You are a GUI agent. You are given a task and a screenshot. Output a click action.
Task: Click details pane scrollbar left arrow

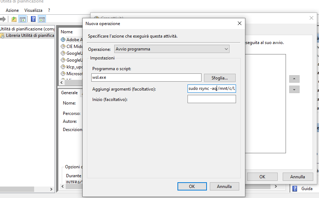click(63, 187)
